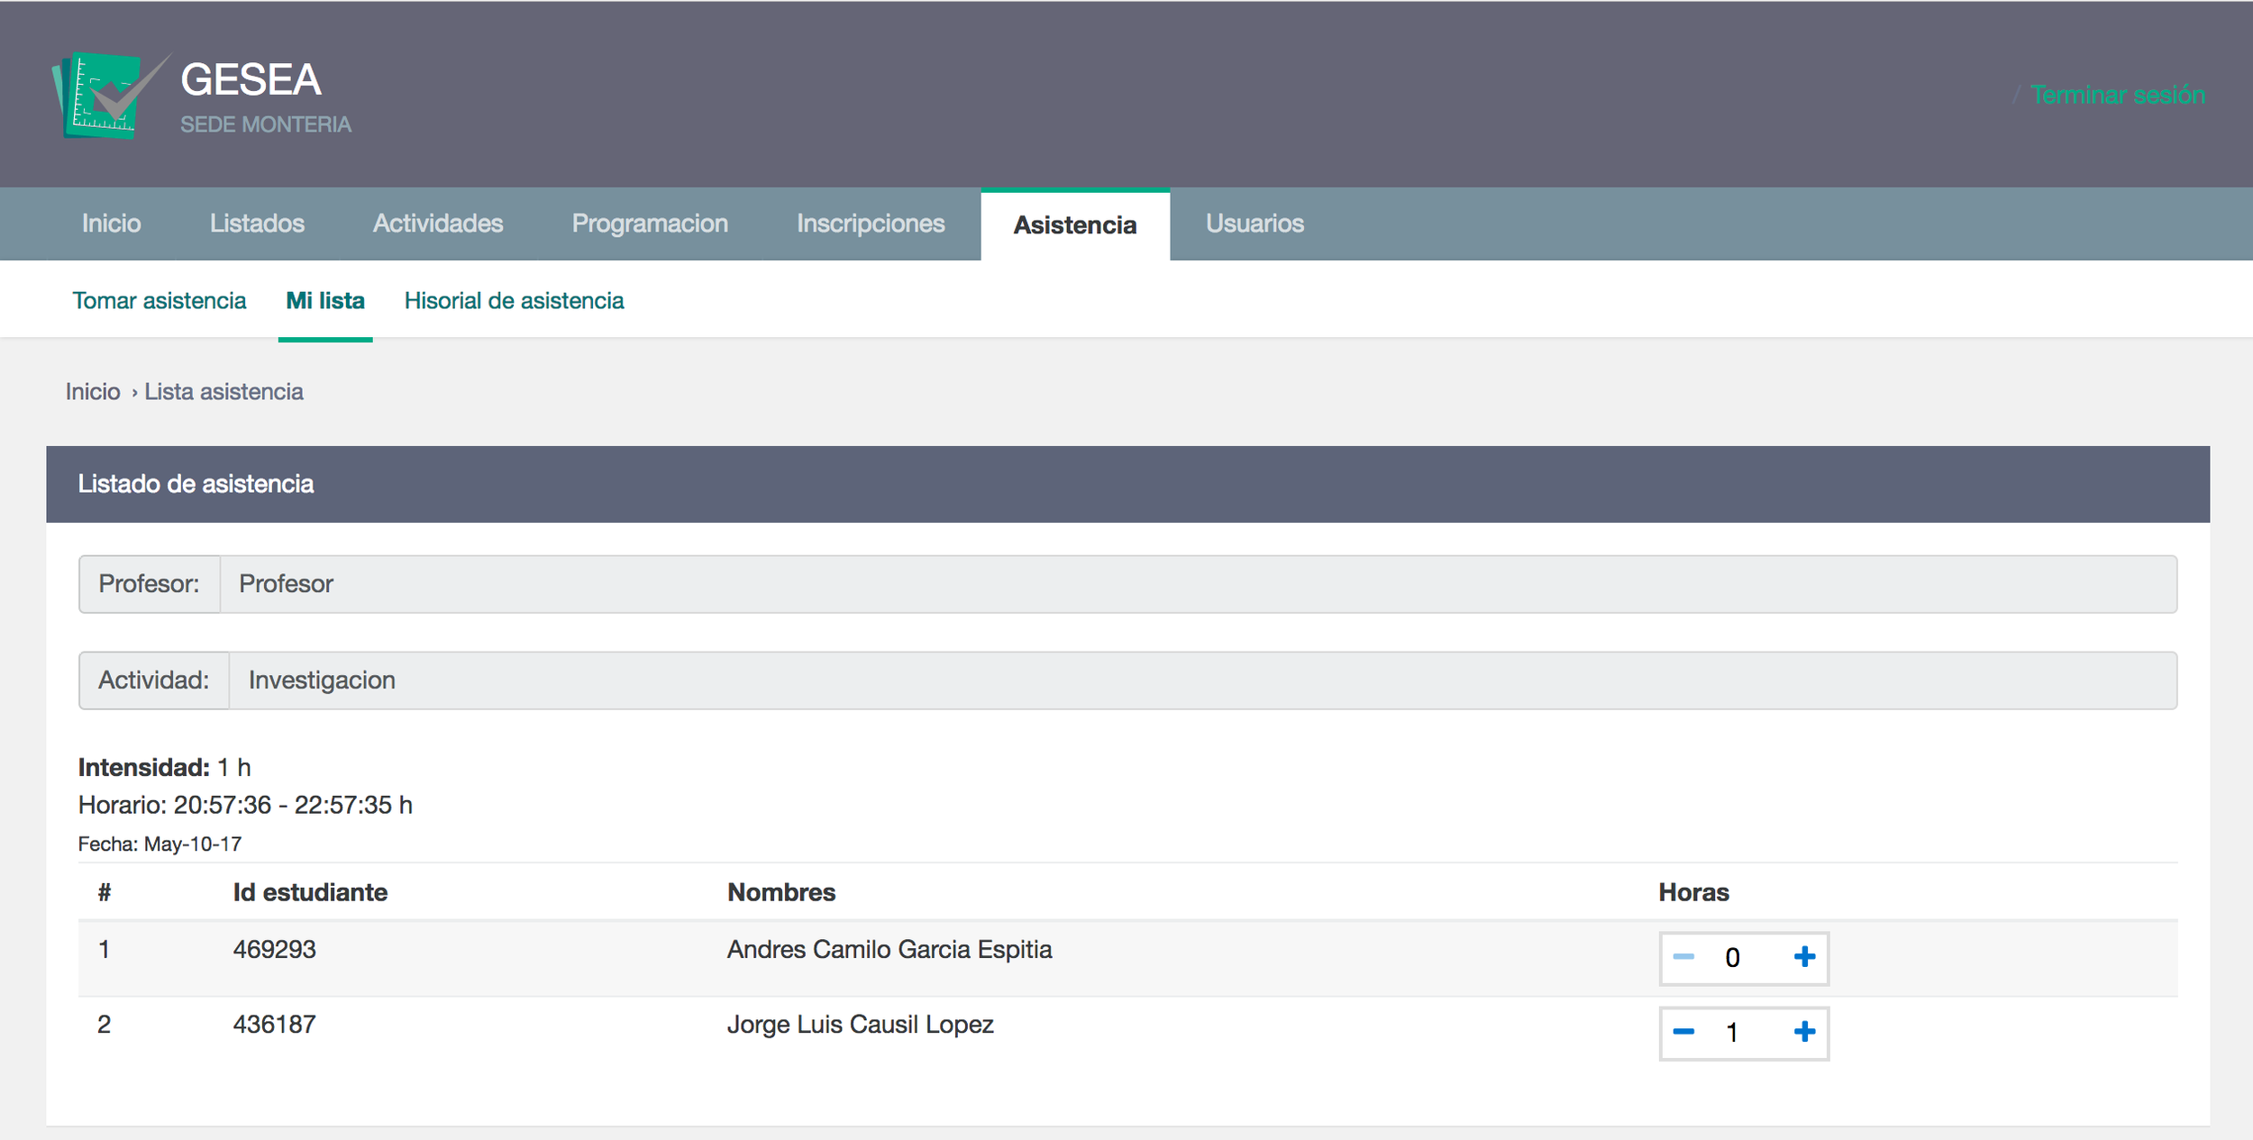Open the Usuarios tab
This screenshot has height=1140, width=2253.
[x=1254, y=223]
